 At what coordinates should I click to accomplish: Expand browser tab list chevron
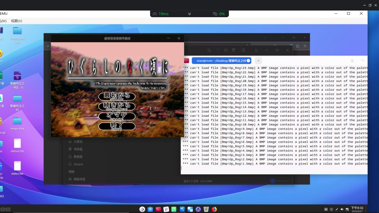pyautogui.click(x=265, y=37)
